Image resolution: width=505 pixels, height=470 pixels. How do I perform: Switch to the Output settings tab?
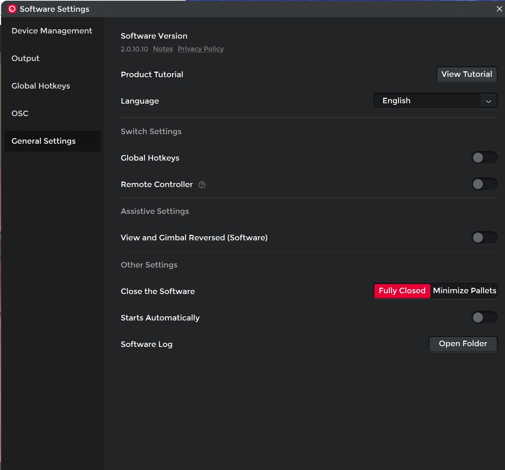pyautogui.click(x=25, y=58)
